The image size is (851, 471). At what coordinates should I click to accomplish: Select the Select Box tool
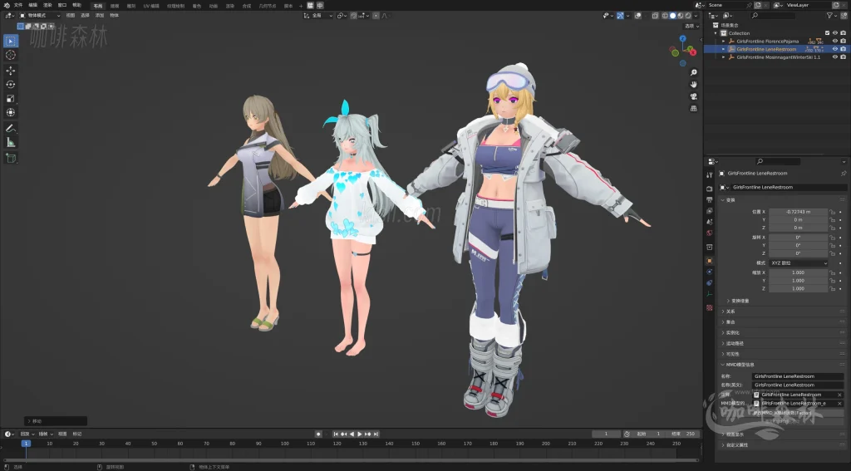10,41
